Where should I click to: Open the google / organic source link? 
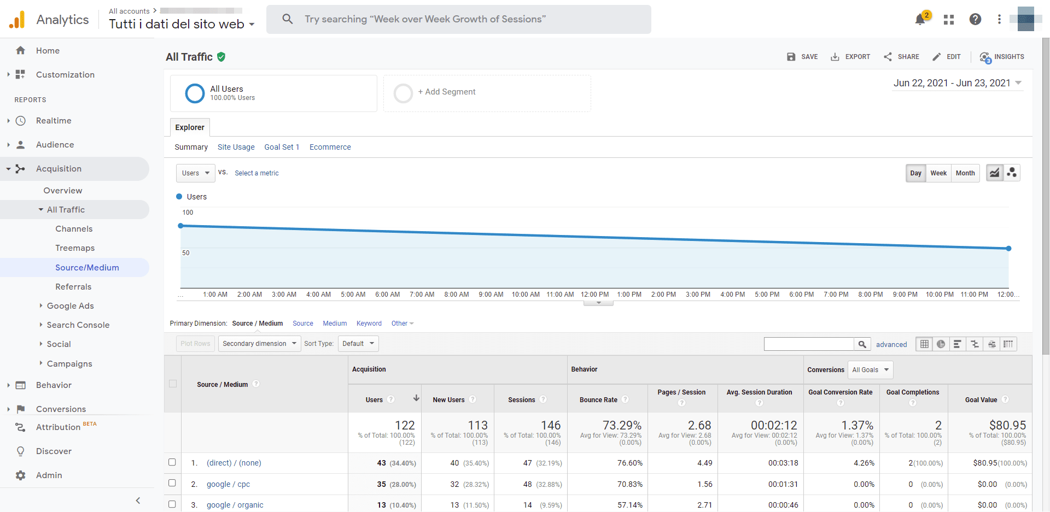coord(235,505)
